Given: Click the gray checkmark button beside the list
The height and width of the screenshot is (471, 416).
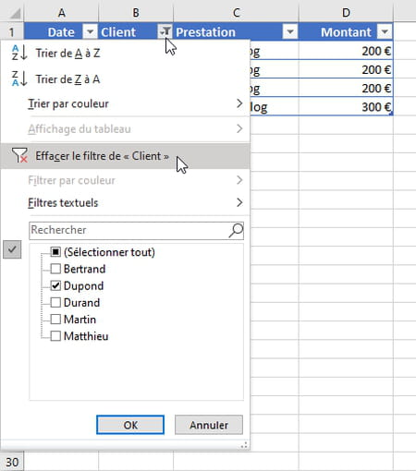Looking at the screenshot, I should (12, 249).
